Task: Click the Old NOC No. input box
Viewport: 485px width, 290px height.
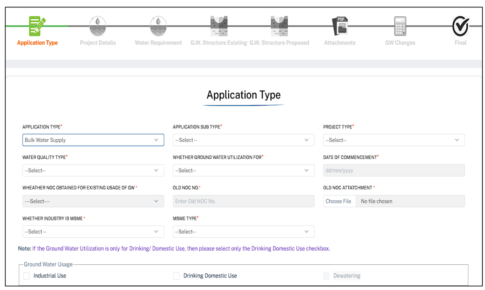Action: [x=243, y=201]
